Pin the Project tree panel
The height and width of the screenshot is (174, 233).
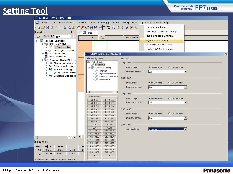71,32
